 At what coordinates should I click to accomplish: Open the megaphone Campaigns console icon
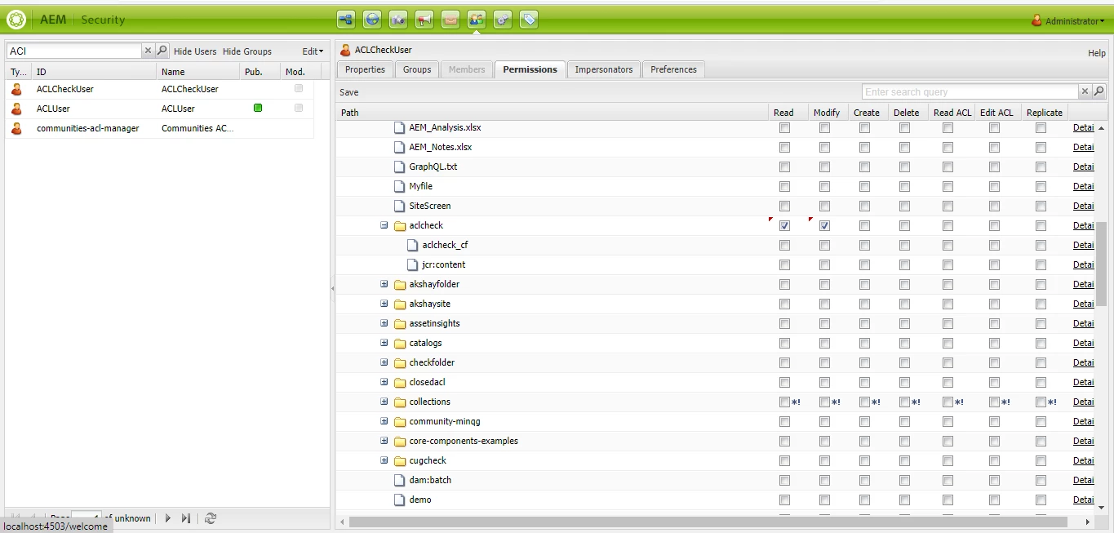pyautogui.click(x=424, y=20)
